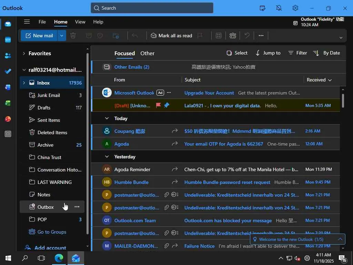This screenshot has width=353, height=265.
Task: Click the Groups people icon in ribbon
Action: (233, 36)
